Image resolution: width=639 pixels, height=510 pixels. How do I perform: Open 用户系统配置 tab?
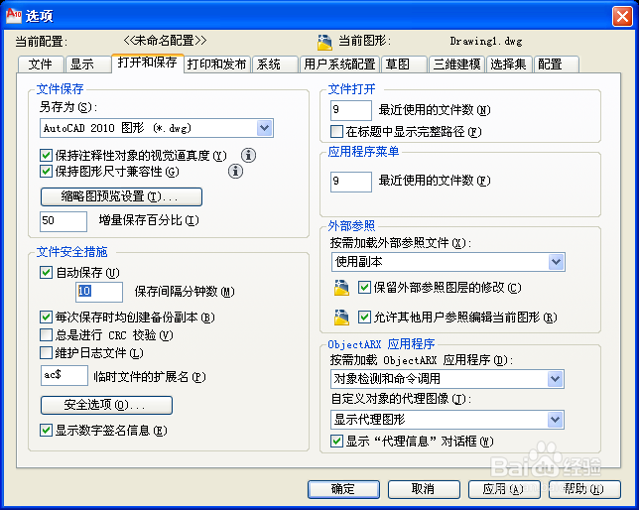coord(339,64)
